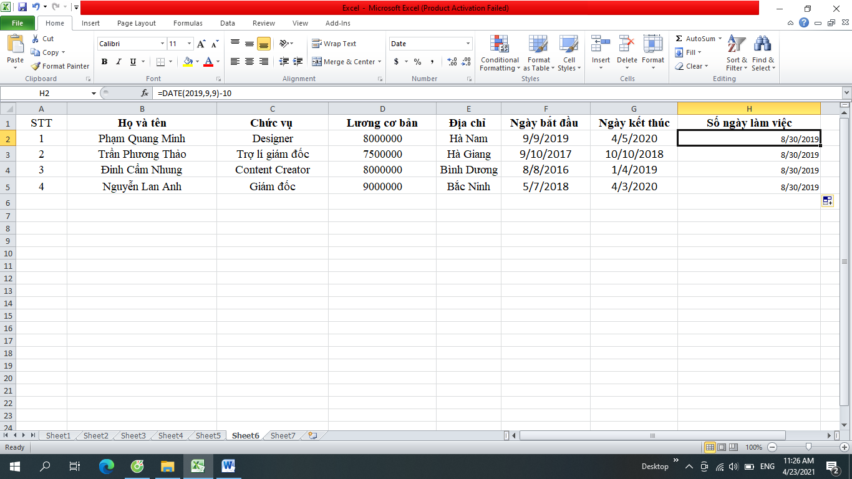This screenshot has width=852, height=479.
Task: Switch to the Insert ribbon tab
Action: 90,23
